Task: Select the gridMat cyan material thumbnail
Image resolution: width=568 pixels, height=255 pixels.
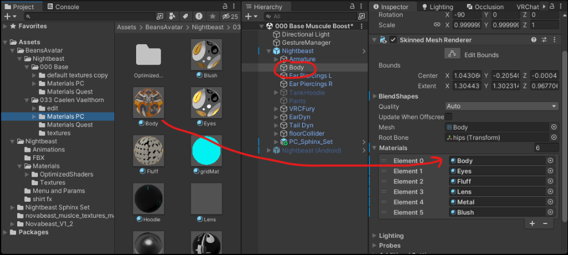Action: (207, 151)
